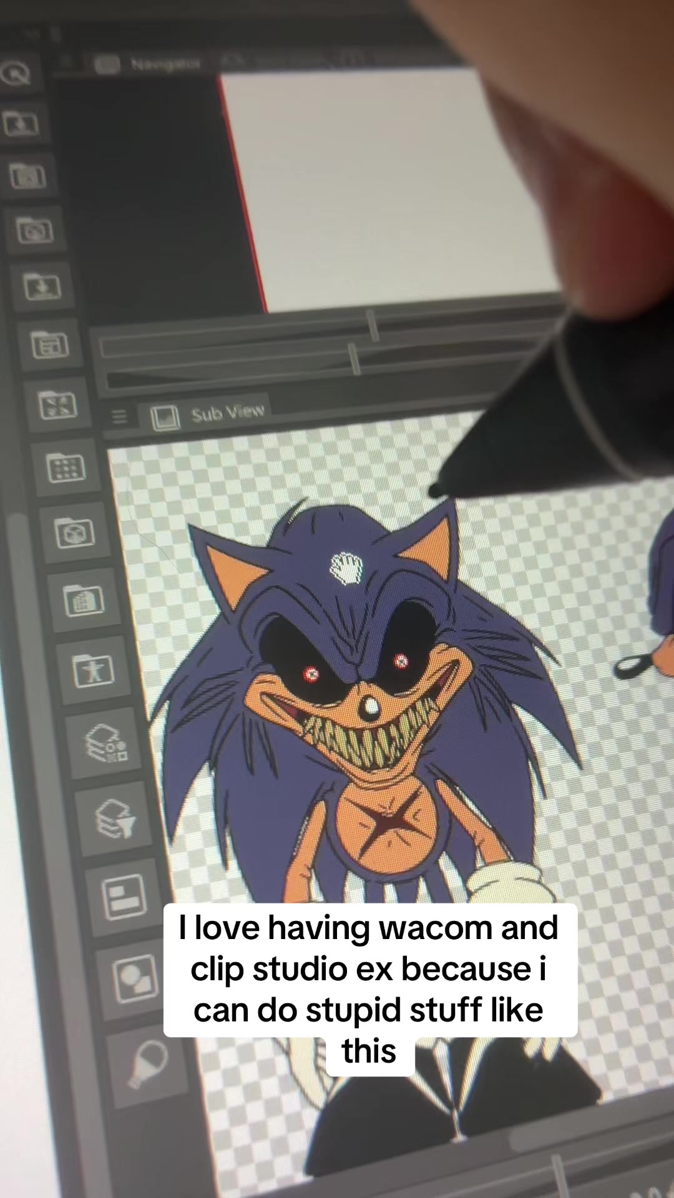The image size is (674, 1198).
Task: Open the circle-and-shape palette icon
Action: click(x=135, y=978)
